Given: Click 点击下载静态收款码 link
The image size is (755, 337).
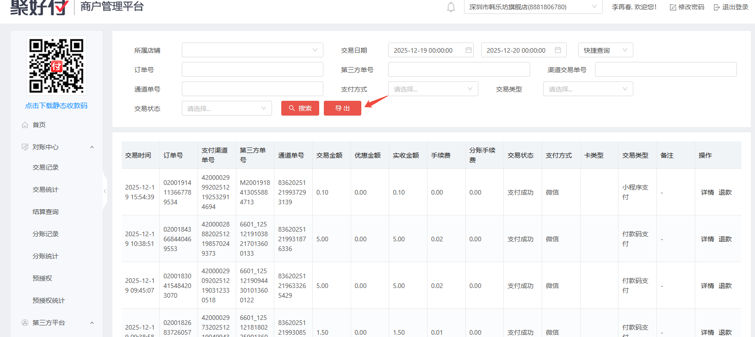Looking at the screenshot, I should click(x=56, y=105).
